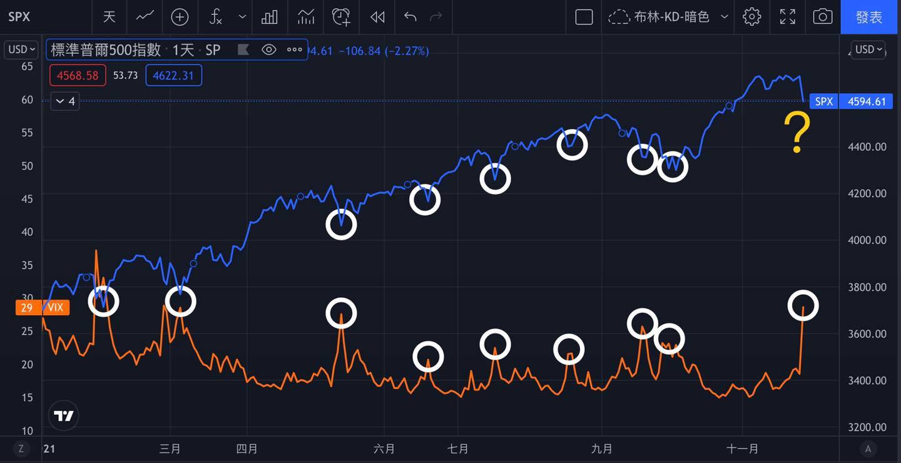Take a chart snapshot with the camera icon
The height and width of the screenshot is (463, 901).
click(x=822, y=17)
